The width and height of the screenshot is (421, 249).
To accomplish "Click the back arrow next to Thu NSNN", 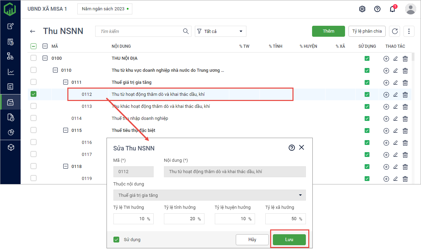I will point(33,31).
